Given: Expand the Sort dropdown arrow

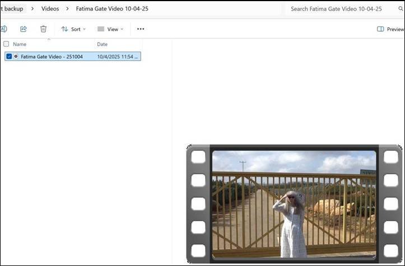Looking at the screenshot, I should [x=85, y=29].
